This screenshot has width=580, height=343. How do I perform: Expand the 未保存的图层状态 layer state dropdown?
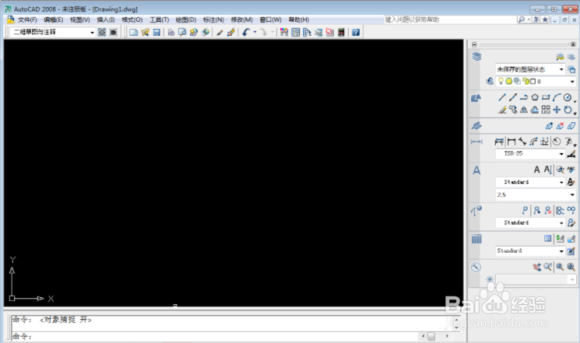tap(561, 69)
